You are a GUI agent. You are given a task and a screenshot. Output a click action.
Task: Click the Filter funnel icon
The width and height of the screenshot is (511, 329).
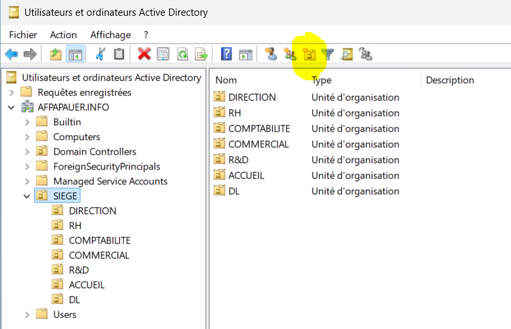click(x=328, y=55)
